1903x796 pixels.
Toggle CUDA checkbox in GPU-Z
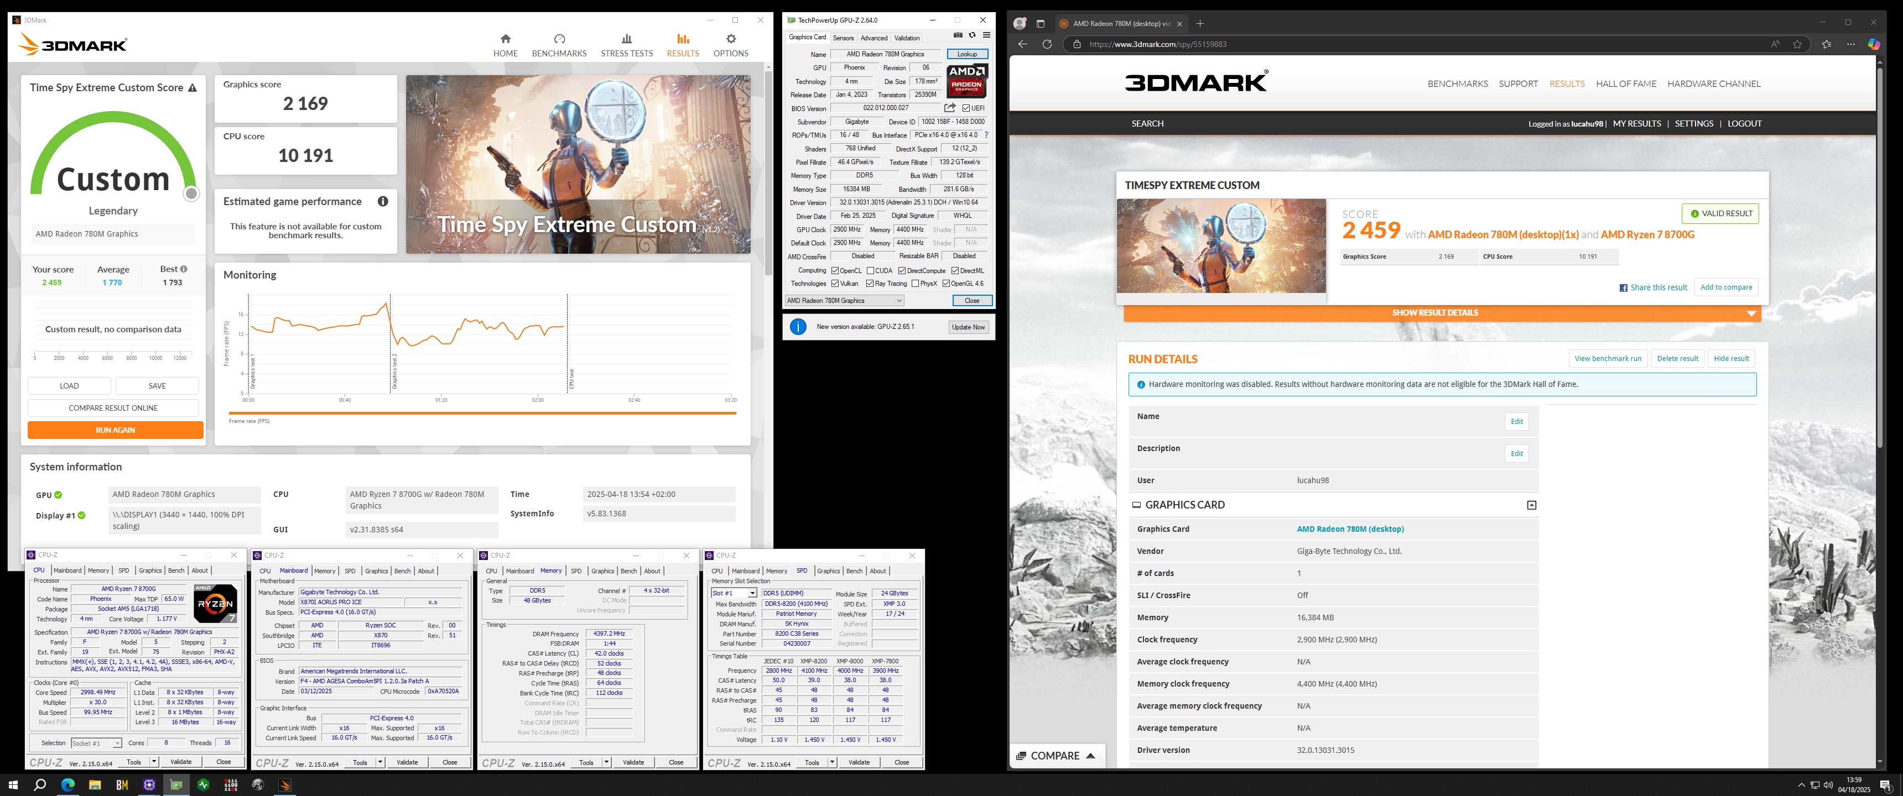pos(870,271)
